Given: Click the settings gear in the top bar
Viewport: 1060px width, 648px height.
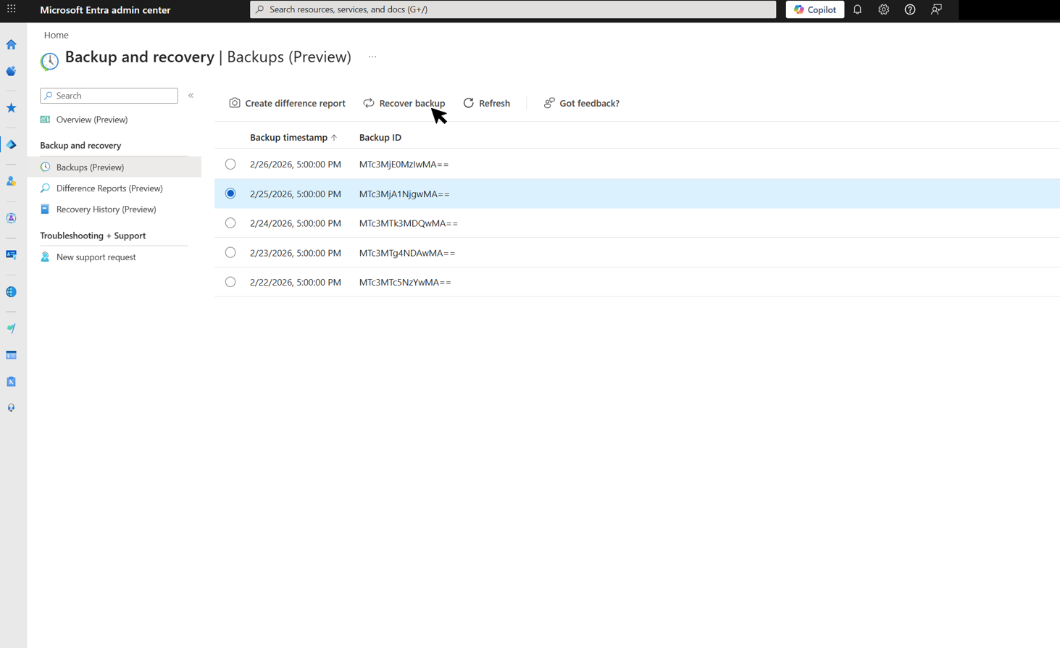Looking at the screenshot, I should point(883,9).
